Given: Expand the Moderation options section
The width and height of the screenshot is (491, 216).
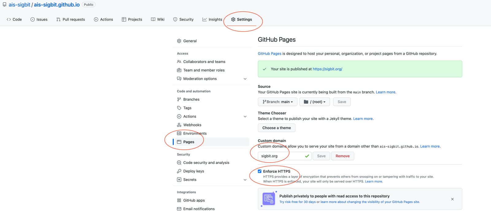Looking at the screenshot, I should click(x=245, y=79).
